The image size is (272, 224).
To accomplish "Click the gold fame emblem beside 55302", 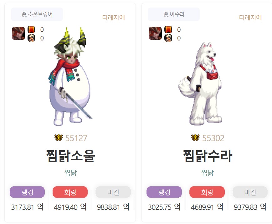I will click(196, 138).
